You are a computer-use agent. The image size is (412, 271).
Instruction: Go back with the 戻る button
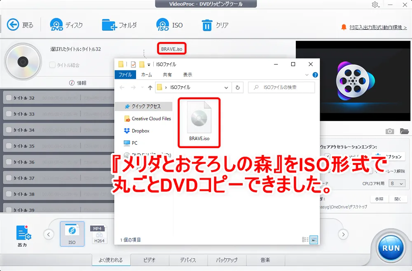point(20,25)
